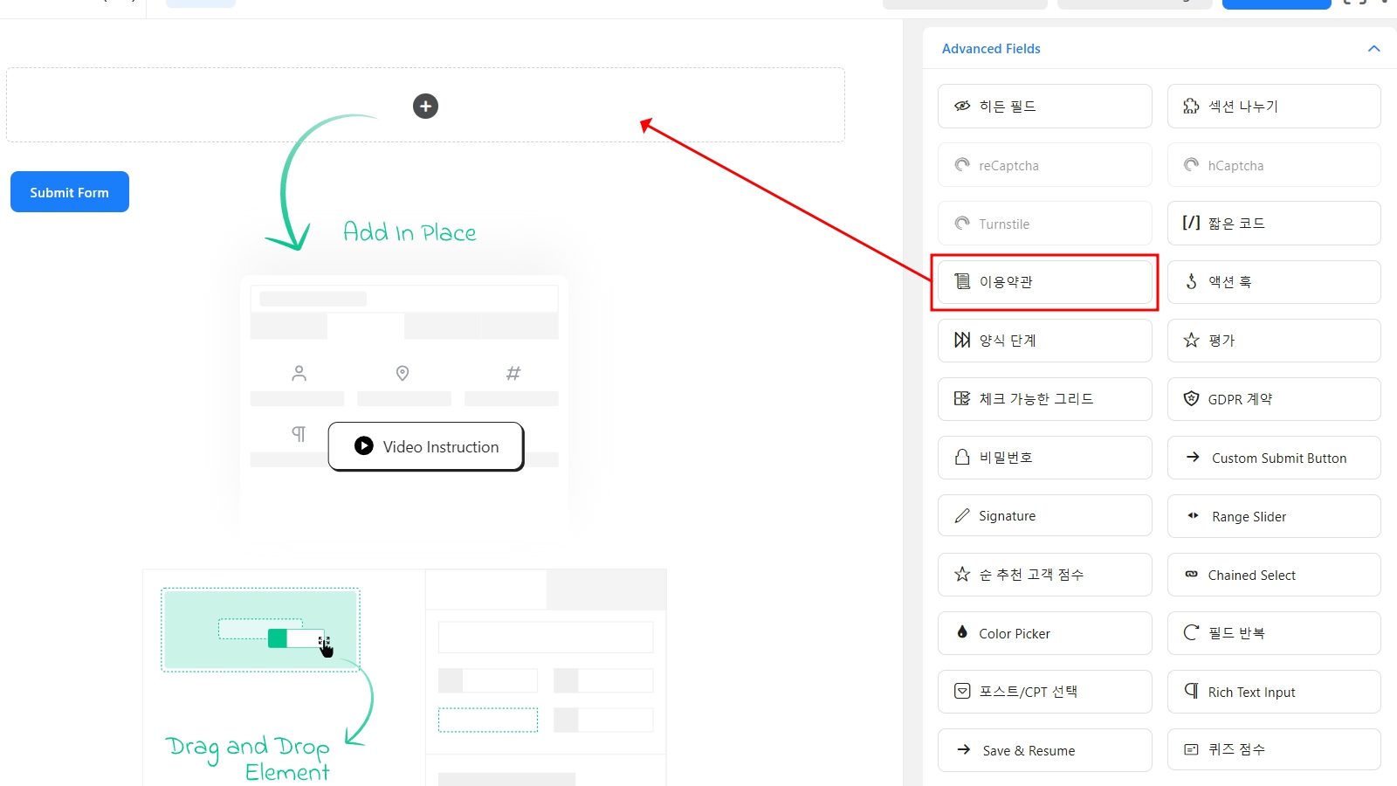Click the Signature label text
The image size is (1397, 786).
coord(1007,516)
